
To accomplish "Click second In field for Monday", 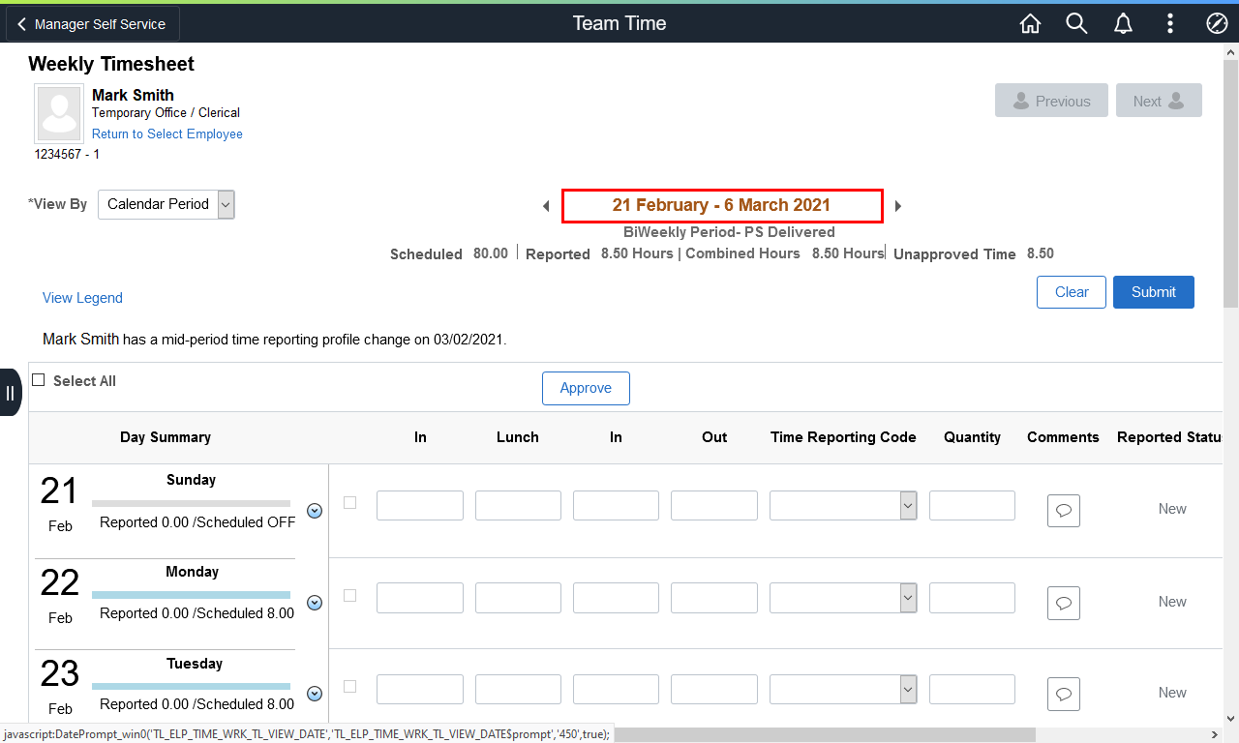I will [x=616, y=598].
